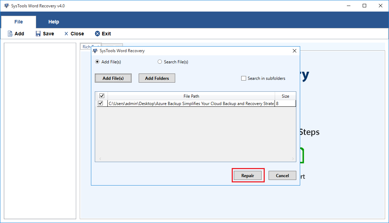
Task: Click the Add label in toolbar
Action: pos(19,34)
